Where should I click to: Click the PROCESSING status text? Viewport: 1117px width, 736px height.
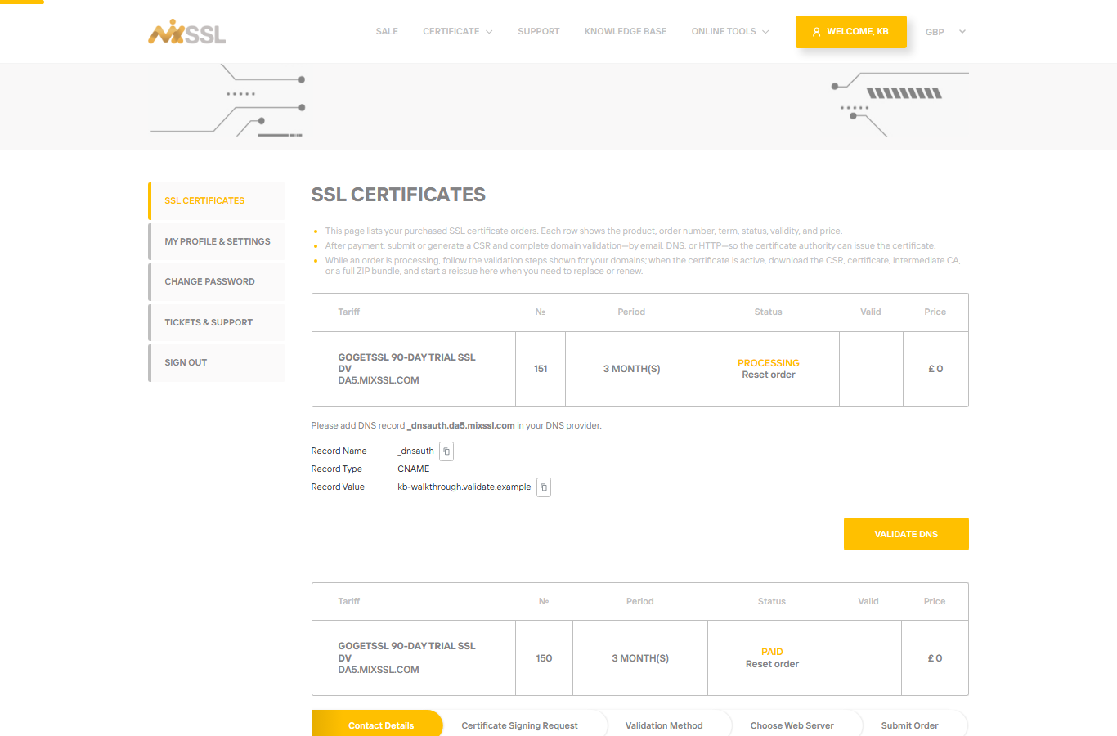769,363
